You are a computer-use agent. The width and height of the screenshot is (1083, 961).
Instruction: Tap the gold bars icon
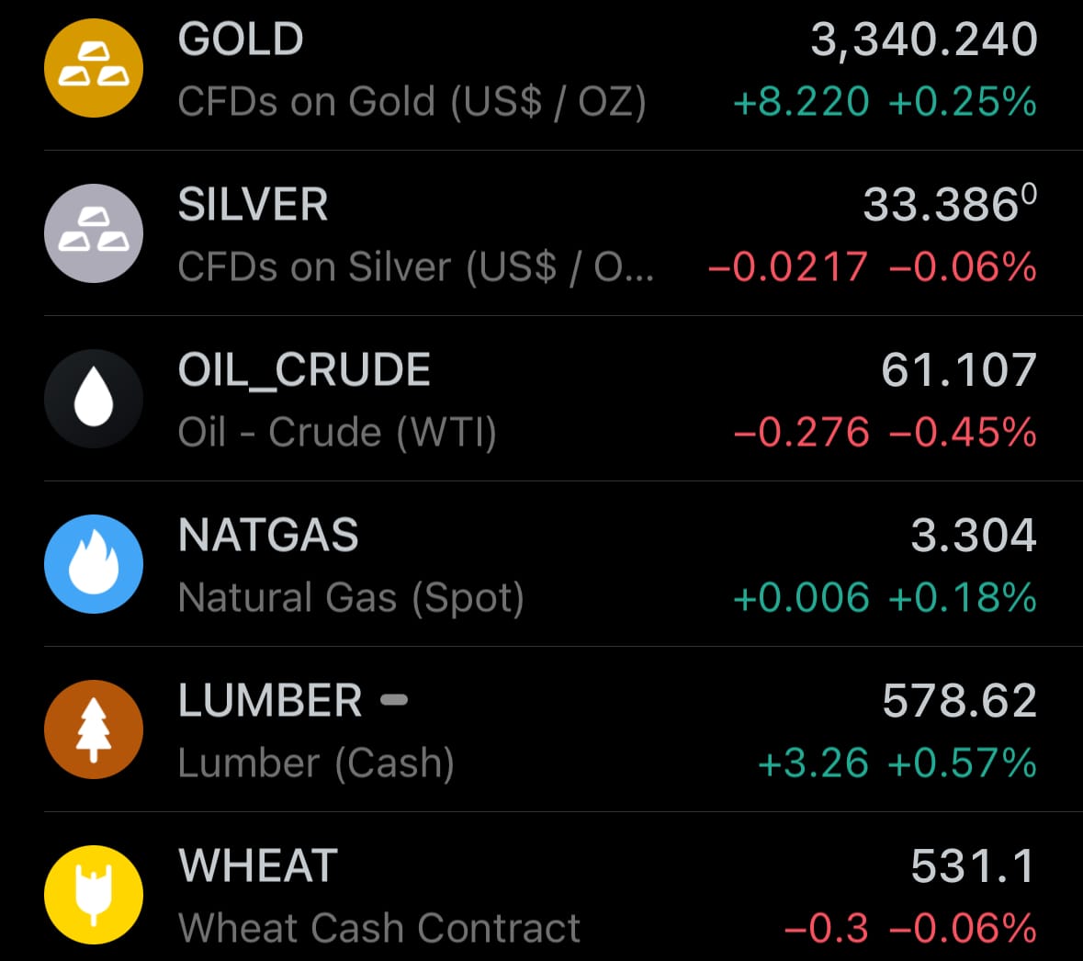click(x=94, y=68)
